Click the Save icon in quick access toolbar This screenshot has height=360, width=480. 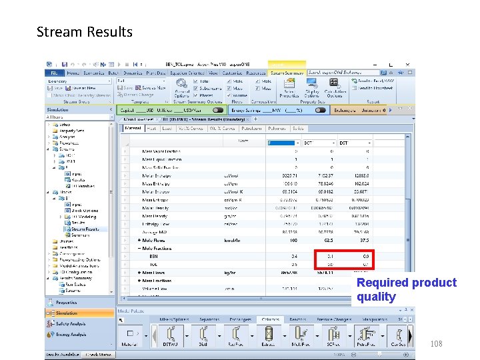point(64,64)
